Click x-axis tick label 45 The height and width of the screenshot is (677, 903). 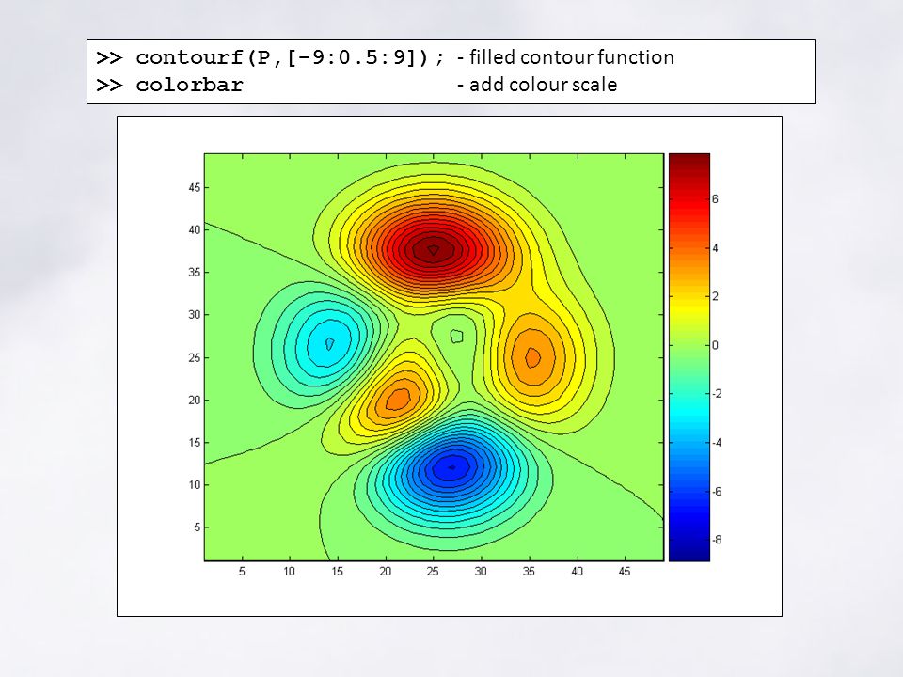625,571
